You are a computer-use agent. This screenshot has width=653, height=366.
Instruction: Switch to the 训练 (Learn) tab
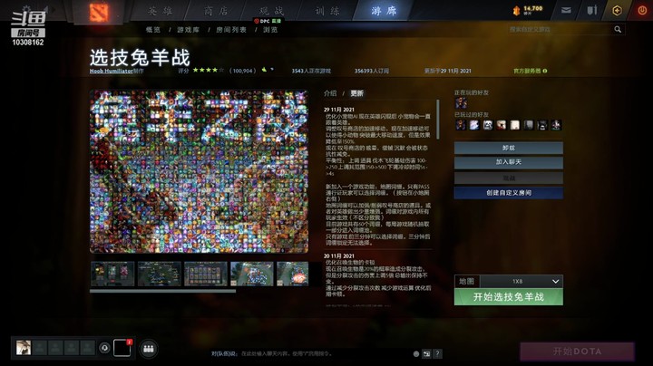[x=327, y=11]
